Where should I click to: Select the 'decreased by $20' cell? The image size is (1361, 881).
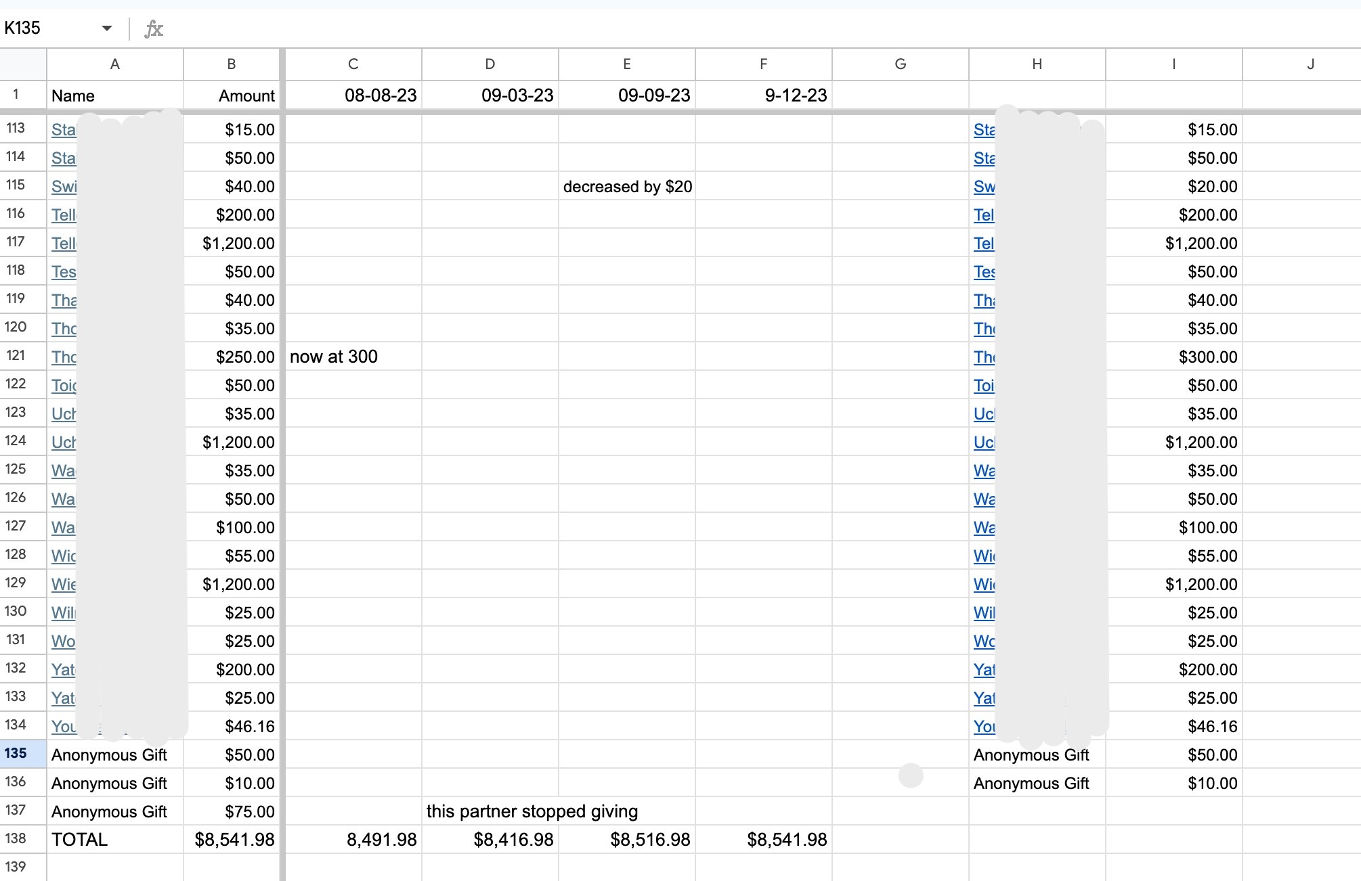tap(627, 187)
